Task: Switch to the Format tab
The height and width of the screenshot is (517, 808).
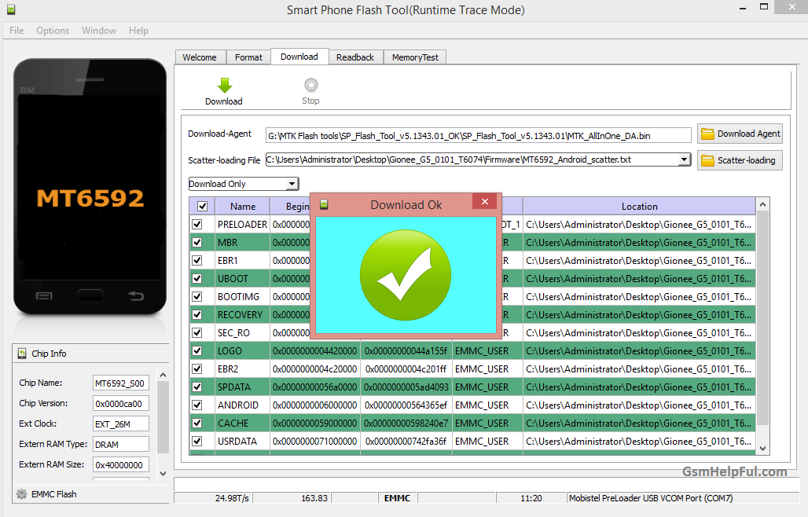Action: (x=248, y=57)
